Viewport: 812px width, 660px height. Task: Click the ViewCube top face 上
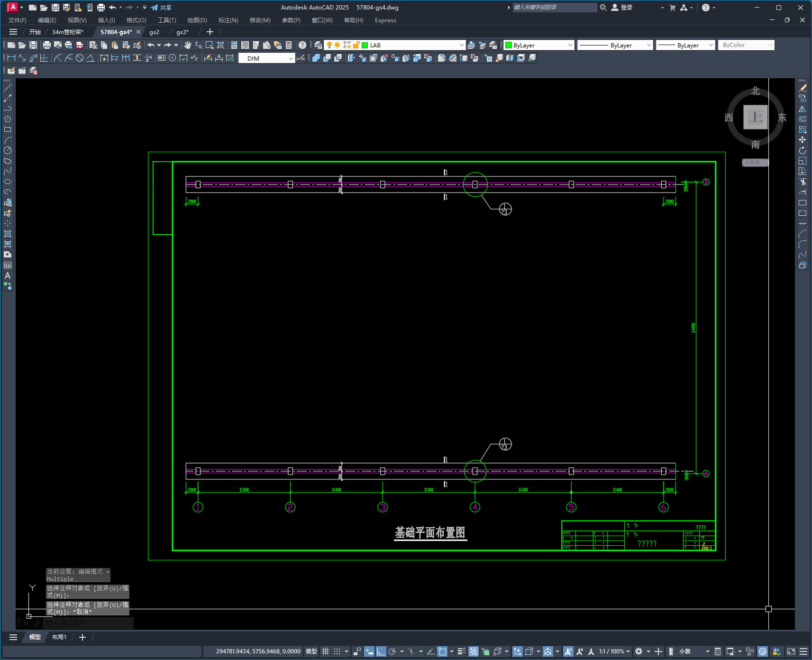(755, 117)
